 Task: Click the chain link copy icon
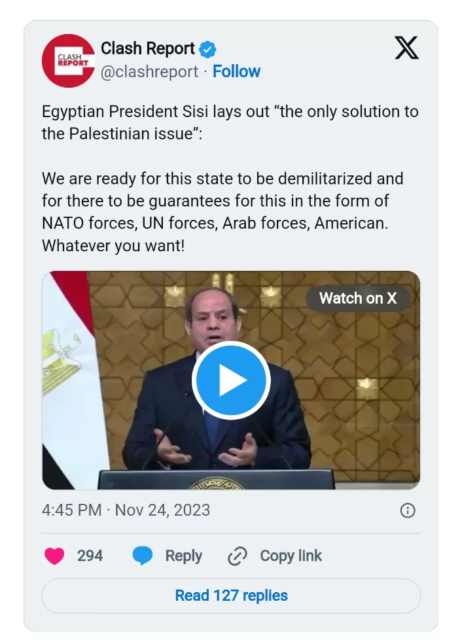tap(236, 556)
